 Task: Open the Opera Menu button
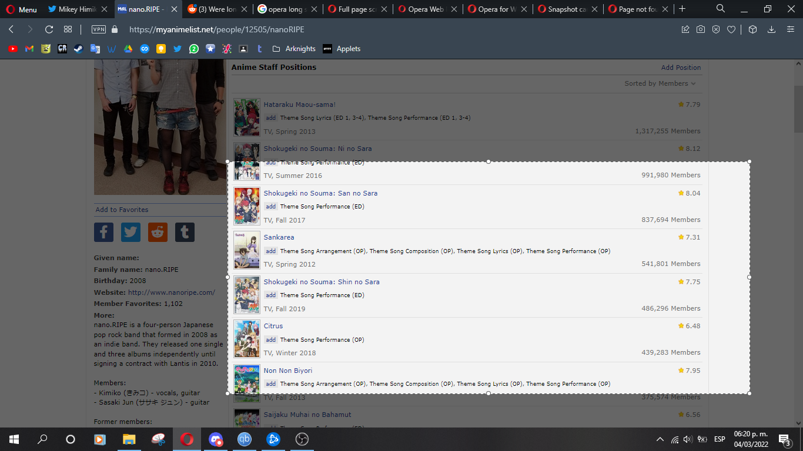(21, 9)
